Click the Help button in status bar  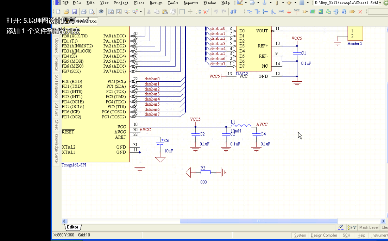pyautogui.click(x=361, y=235)
